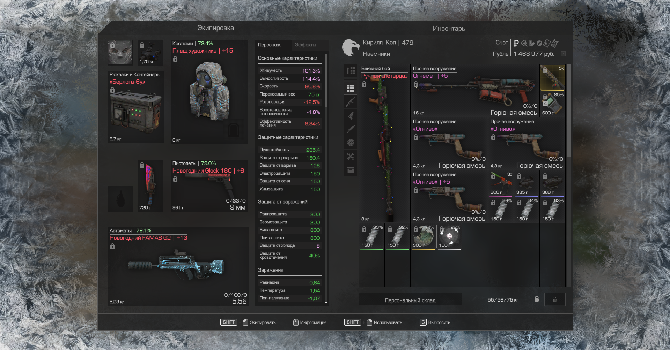
Task: Click the Экипировать hint
Action: coord(248,322)
